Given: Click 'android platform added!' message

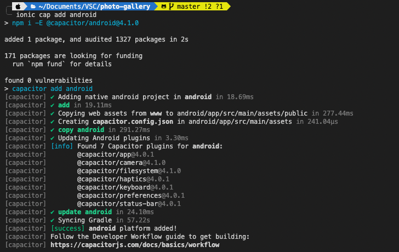Looking at the screenshot, I should pos(133,228).
